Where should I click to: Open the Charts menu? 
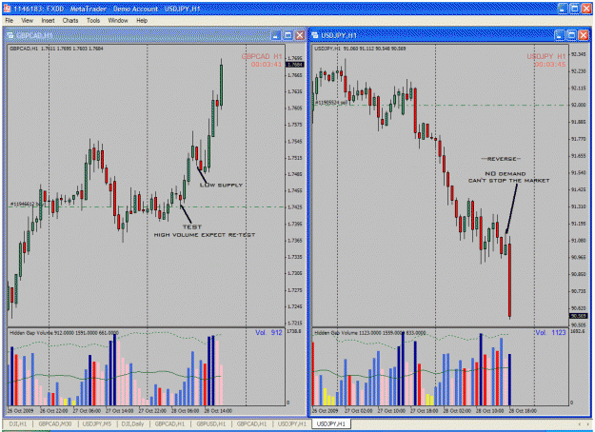[x=70, y=21]
